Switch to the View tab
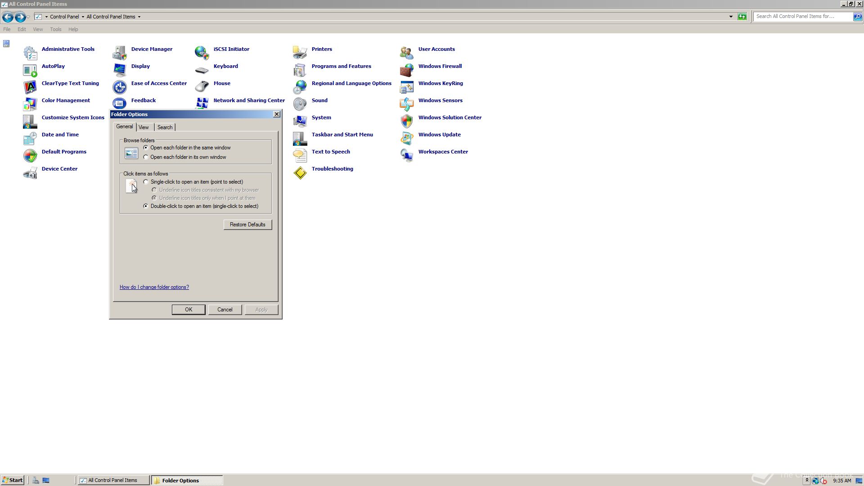864x486 pixels. [x=144, y=127]
